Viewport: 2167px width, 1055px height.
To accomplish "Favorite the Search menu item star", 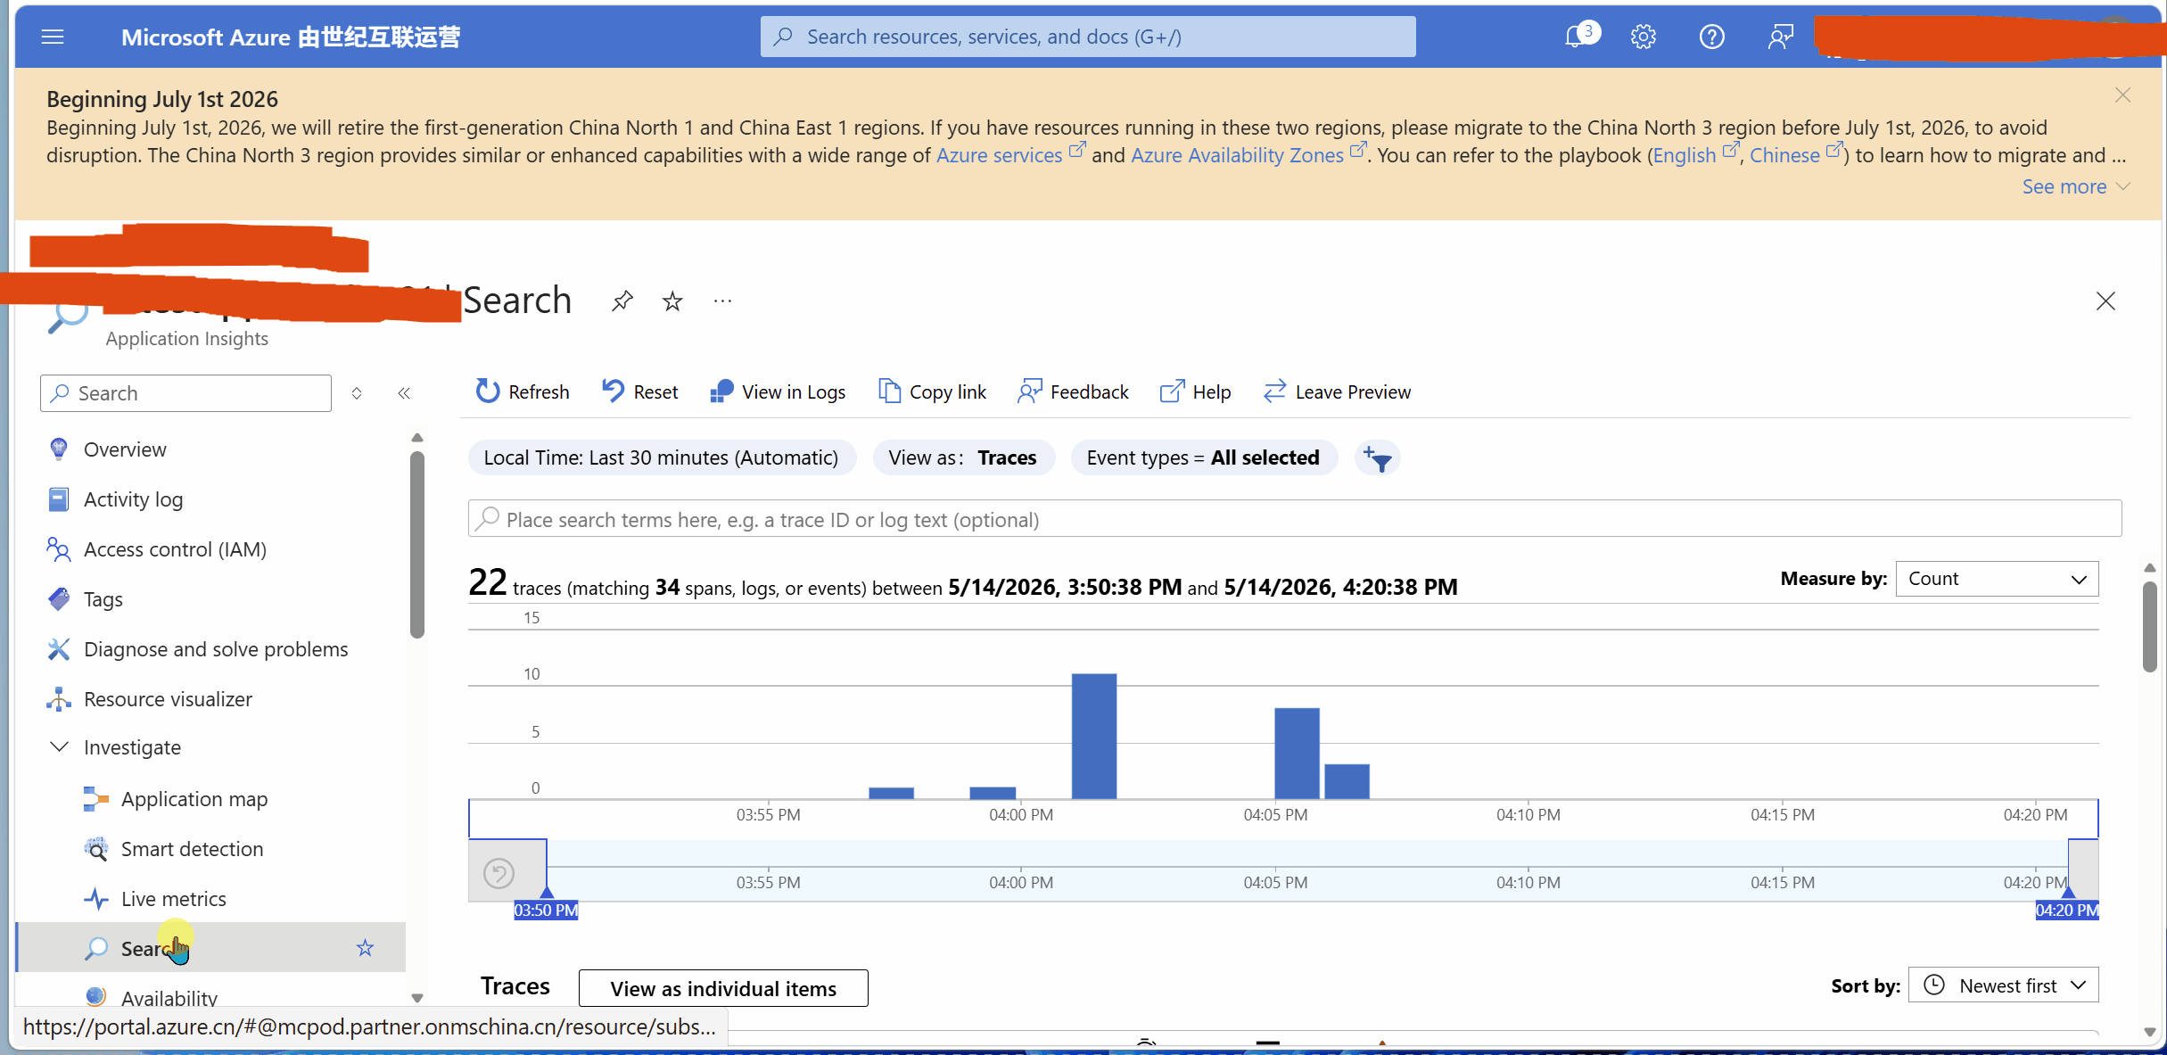I will point(365,948).
